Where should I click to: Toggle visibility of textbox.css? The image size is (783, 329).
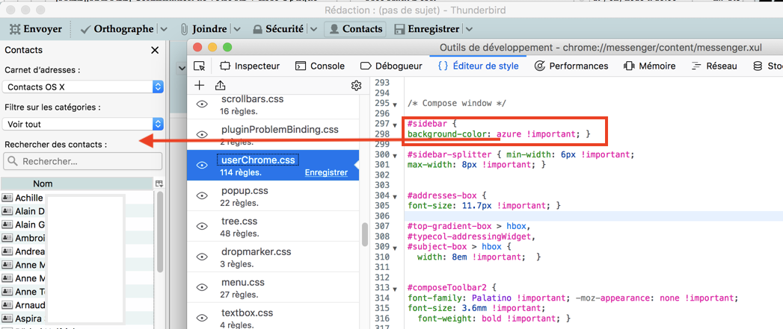pyautogui.click(x=202, y=318)
